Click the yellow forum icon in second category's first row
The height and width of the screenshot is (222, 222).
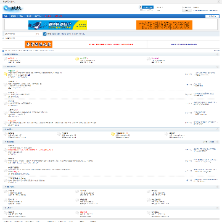tap(6, 74)
